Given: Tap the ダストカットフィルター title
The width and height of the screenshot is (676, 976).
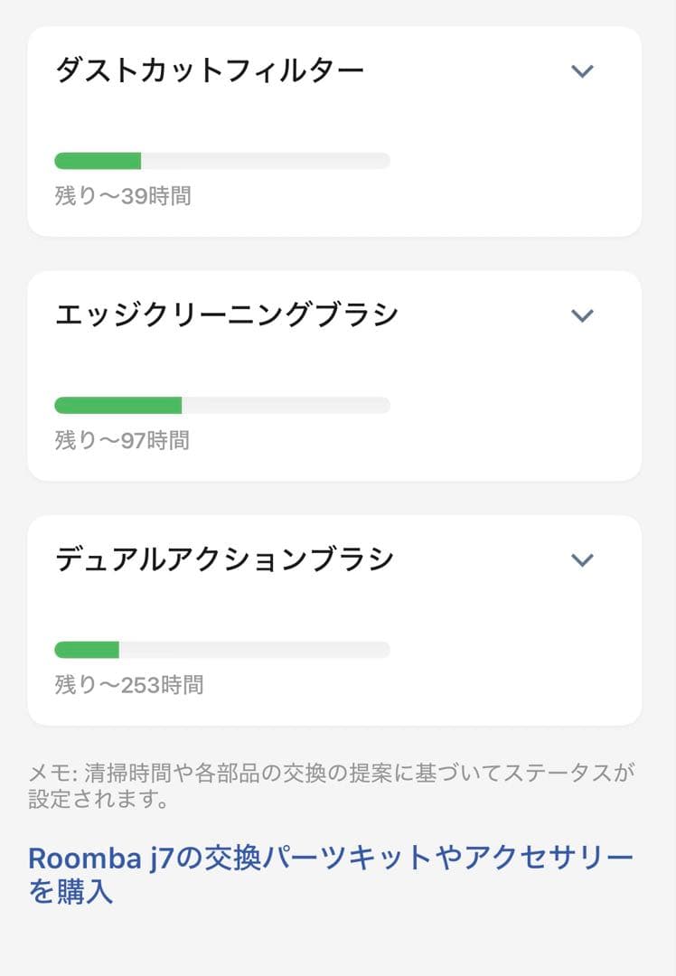Looking at the screenshot, I should pos(210,70).
